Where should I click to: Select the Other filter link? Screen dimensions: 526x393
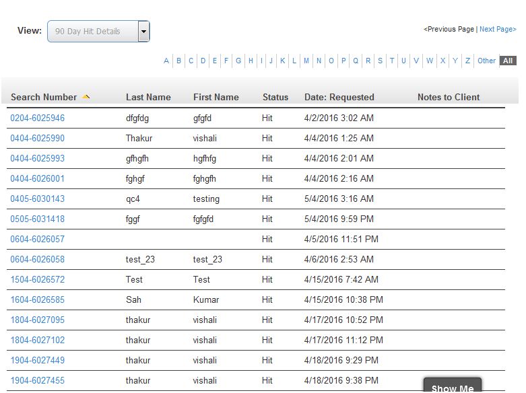(x=486, y=61)
